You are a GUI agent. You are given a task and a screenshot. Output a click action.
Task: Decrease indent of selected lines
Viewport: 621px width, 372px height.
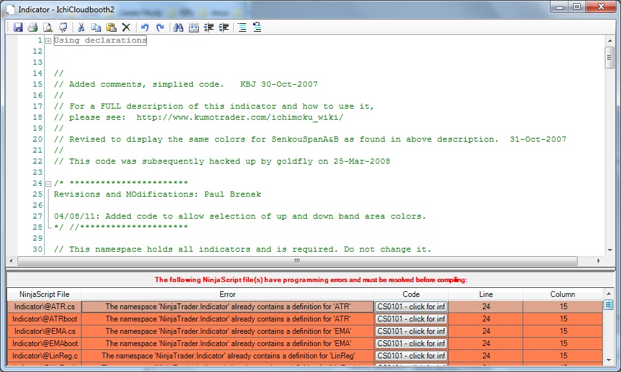click(209, 27)
